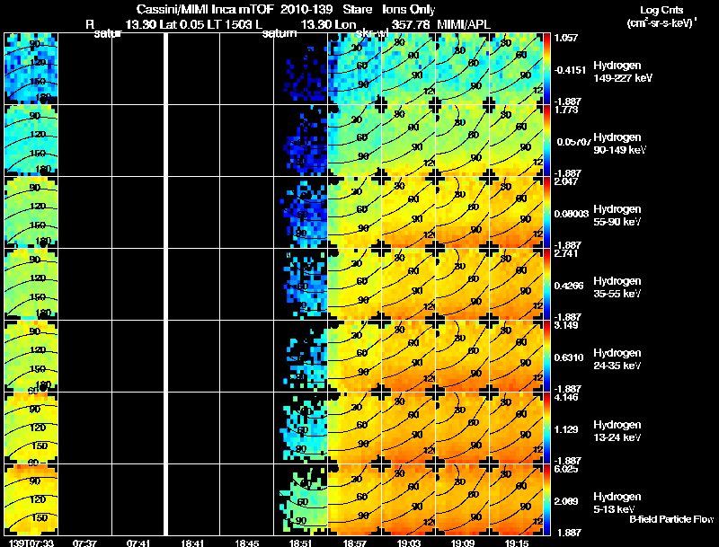Image resolution: width=719 pixels, height=547 pixels.
Task: Click the color bar beside Hydrogen 5-13 keV
Action: 546,499
